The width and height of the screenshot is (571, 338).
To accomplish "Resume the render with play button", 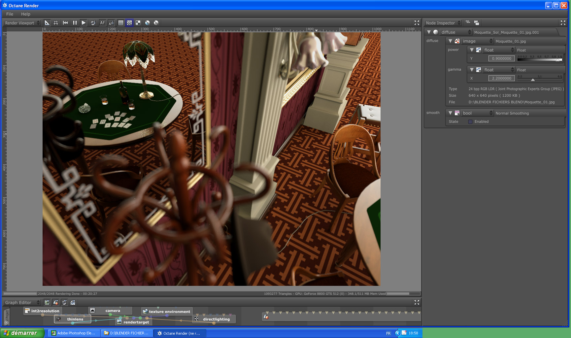I will click(84, 23).
